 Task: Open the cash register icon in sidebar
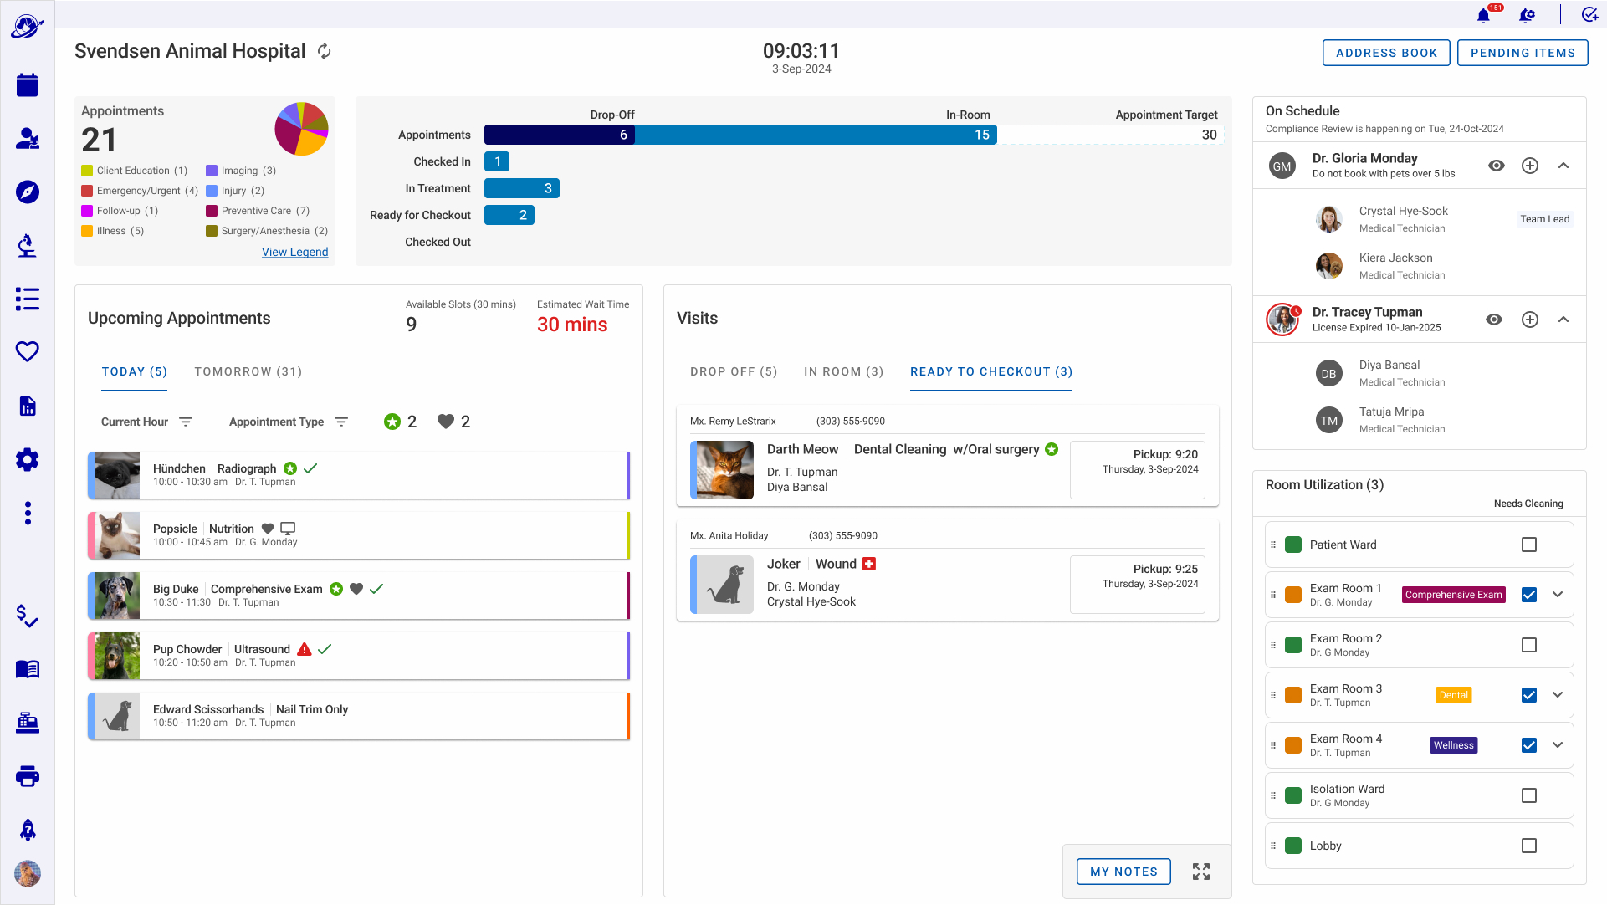click(x=27, y=723)
